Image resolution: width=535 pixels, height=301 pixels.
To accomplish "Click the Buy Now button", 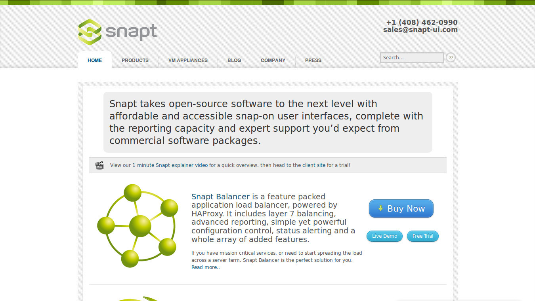I will [401, 208].
